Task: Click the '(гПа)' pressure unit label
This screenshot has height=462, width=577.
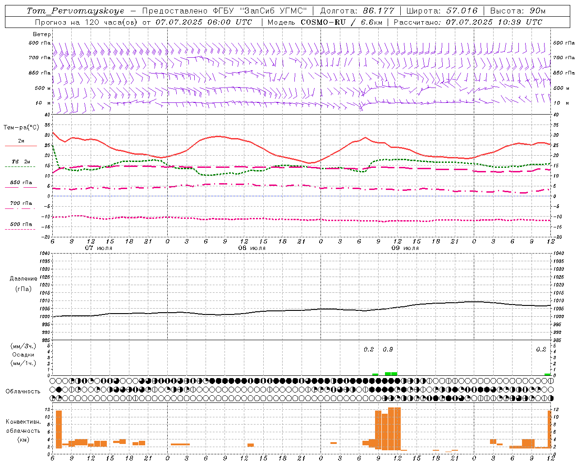Action: pos(23,289)
